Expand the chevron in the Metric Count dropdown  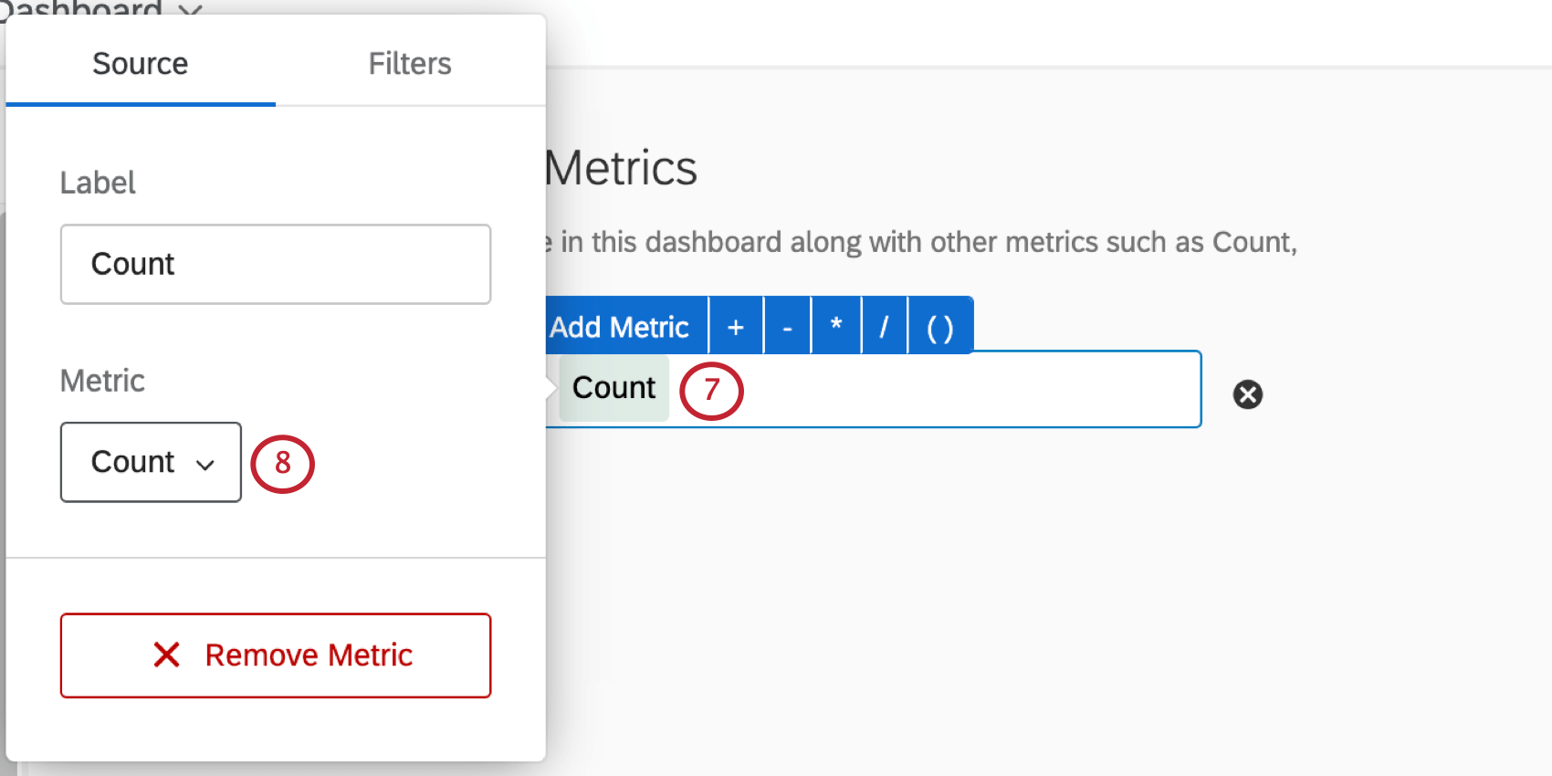tap(205, 465)
